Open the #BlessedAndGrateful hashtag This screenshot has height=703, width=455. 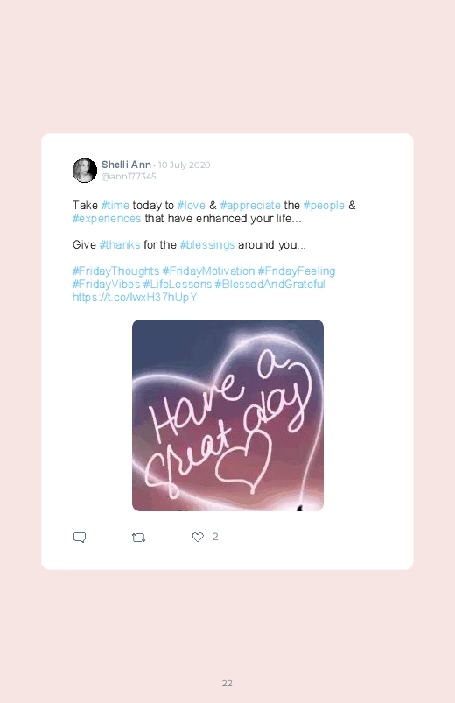269,285
